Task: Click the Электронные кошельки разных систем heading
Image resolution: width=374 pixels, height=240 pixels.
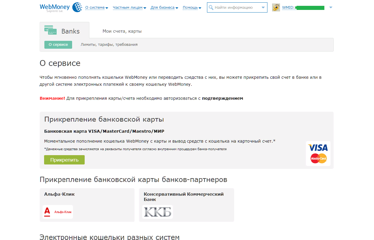Action: coord(109,237)
